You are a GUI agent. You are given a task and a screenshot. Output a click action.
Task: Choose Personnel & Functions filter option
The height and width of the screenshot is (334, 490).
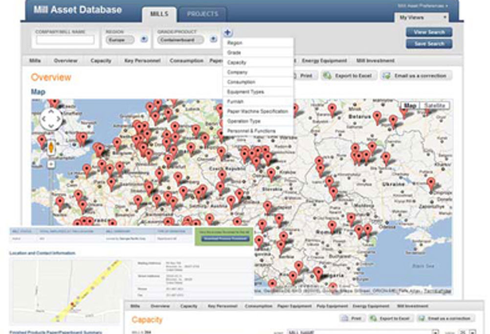258,131
